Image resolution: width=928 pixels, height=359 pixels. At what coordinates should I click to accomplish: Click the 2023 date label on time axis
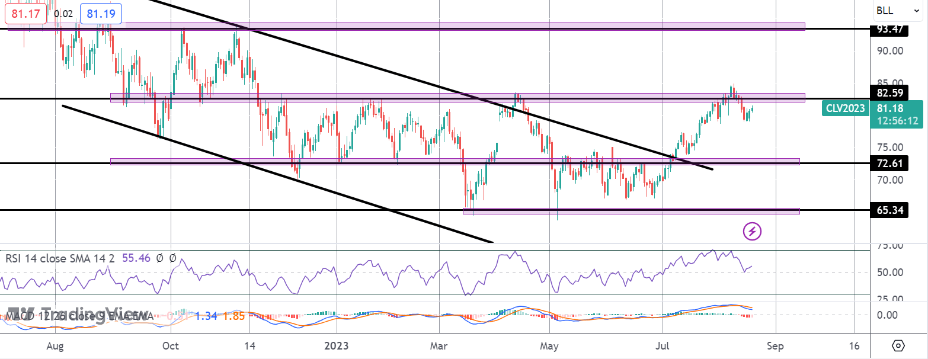coord(336,345)
